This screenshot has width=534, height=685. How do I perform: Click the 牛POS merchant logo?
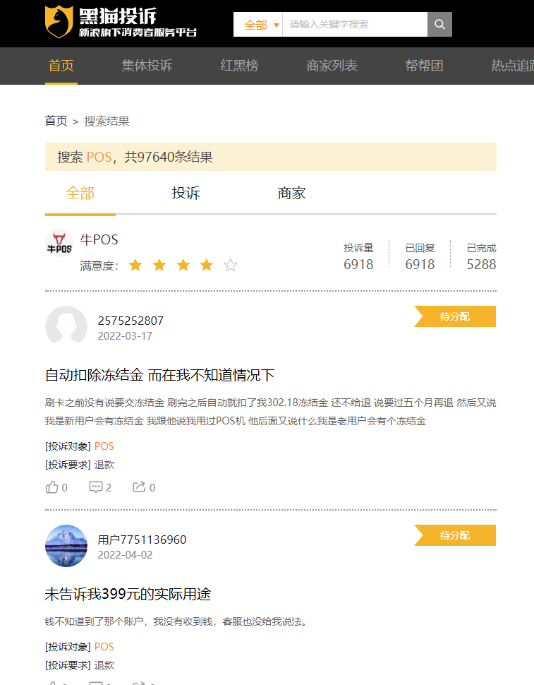59,243
